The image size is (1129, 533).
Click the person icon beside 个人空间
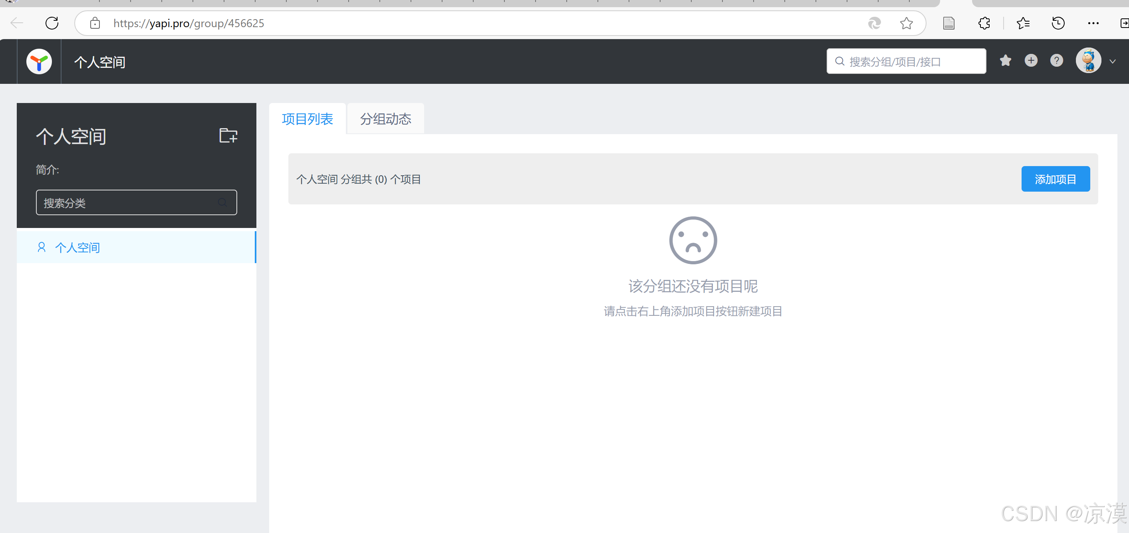tap(42, 247)
